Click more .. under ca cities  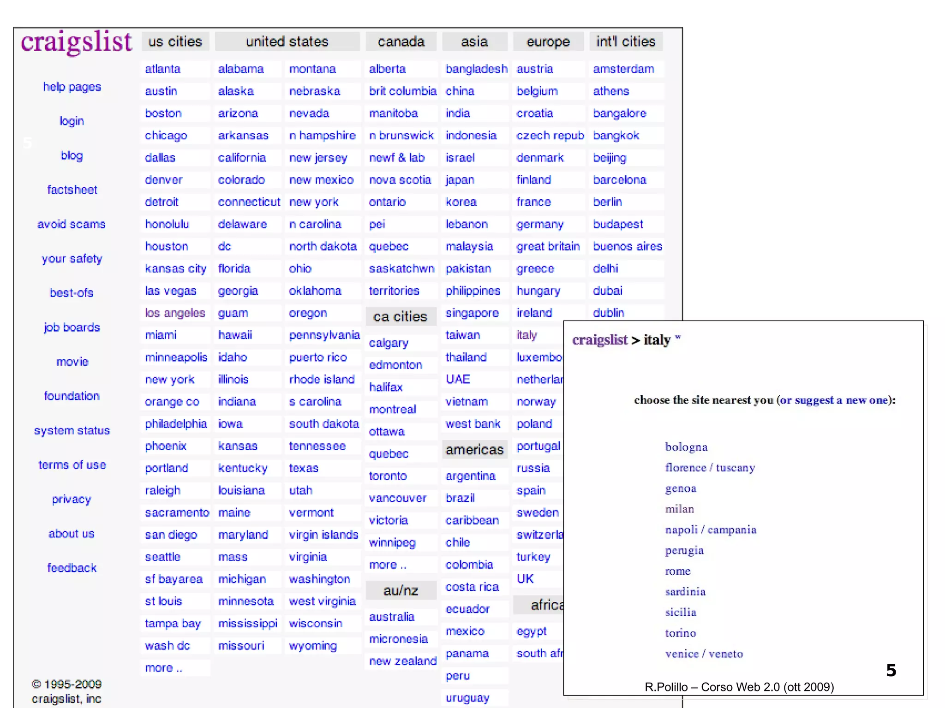pyautogui.click(x=388, y=565)
